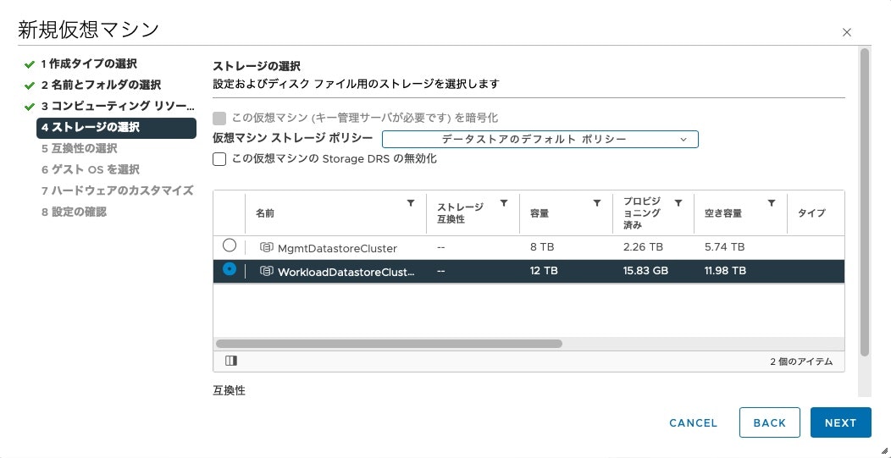Screen dimensions: 891x458
Task: Toggle the 仮想マシン暗号化 checkbox
Action: [x=219, y=119]
